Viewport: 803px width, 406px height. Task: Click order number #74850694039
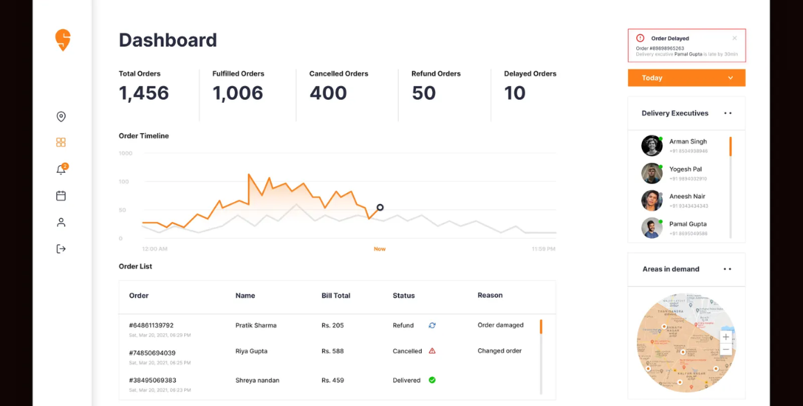pos(152,353)
